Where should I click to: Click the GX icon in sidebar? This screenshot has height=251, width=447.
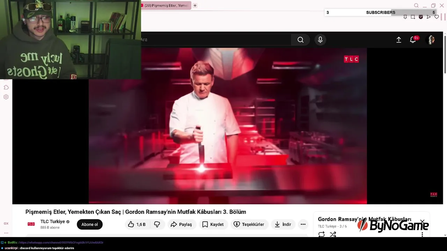(x=6, y=223)
